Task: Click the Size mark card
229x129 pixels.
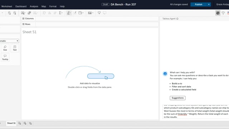Action: coord(5,48)
